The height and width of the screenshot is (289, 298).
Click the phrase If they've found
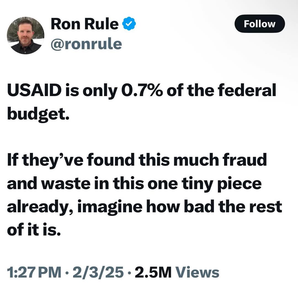pos(71,160)
